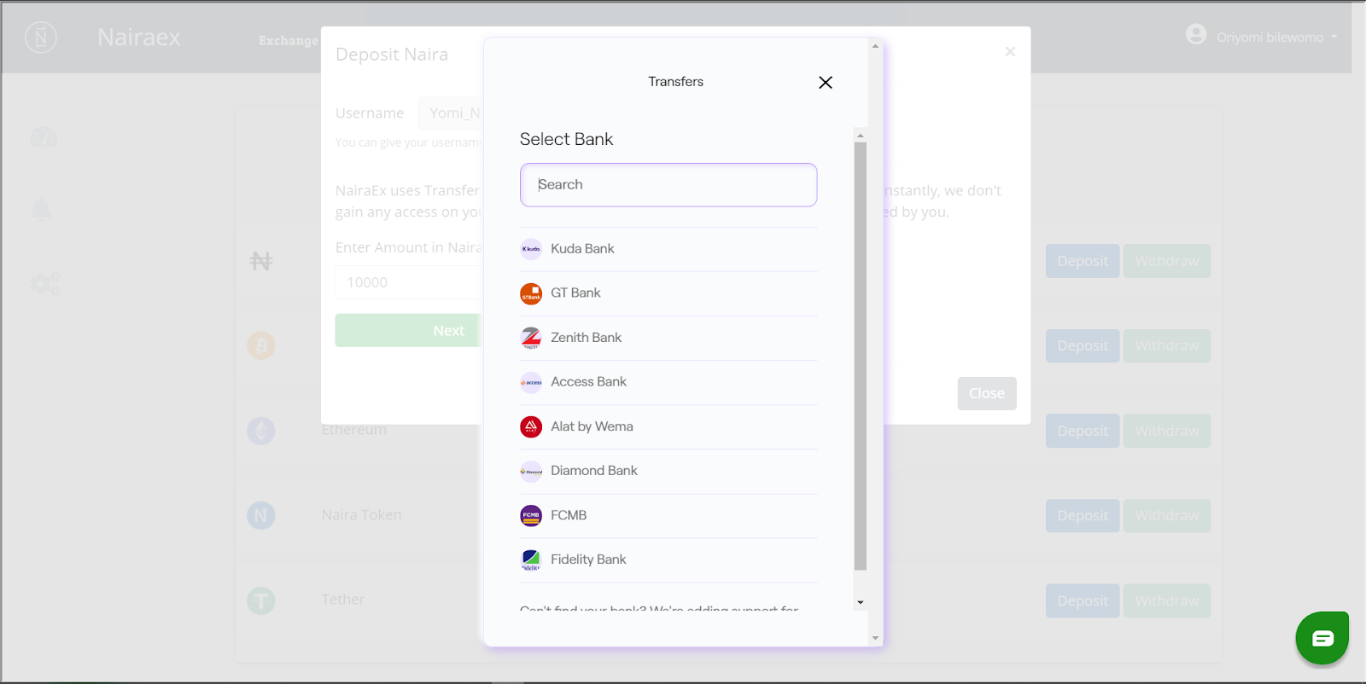
Task: Click Deposit in the Naira Token row
Action: pyautogui.click(x=1083, y=515)
